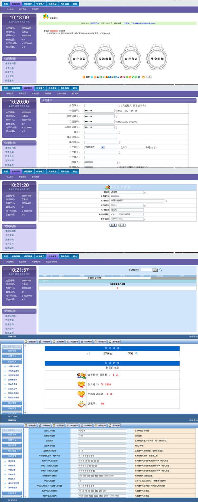Image resolution: width=198 pixels, height=502 pixels.
Task: Click 显示桌面 in toolbar above 统计条件
Action: [x=114, y=341]
